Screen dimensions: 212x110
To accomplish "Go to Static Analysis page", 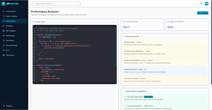I will (x=14, y=16).
